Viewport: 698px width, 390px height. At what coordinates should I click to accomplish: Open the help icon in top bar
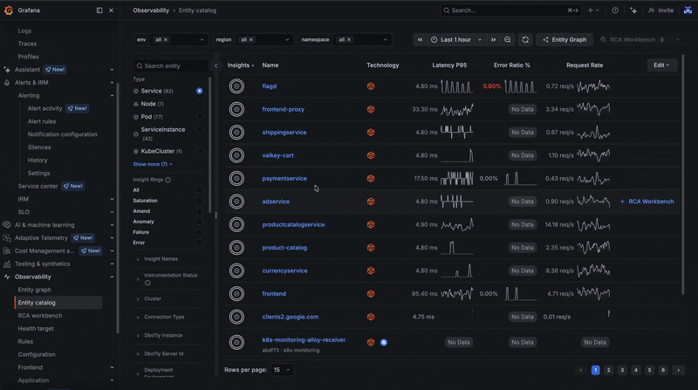[615, 10]
